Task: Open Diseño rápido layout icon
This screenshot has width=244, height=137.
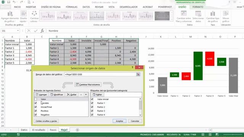Action: pyautogui.click(x=24, y=14)
